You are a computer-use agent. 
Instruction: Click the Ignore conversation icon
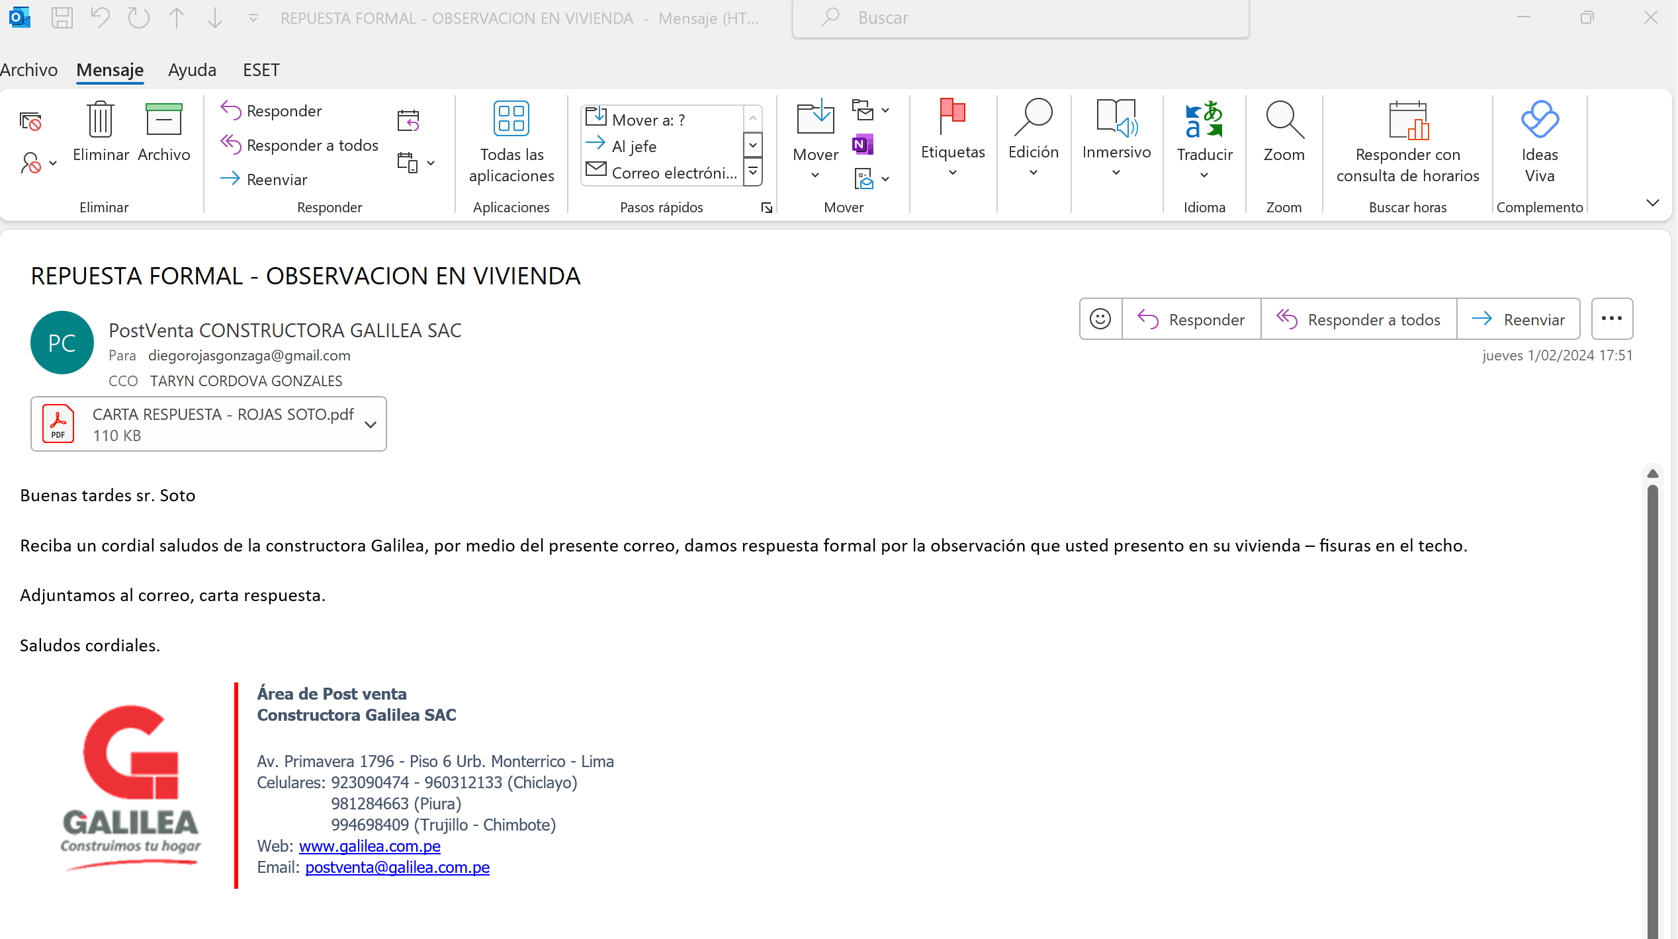pyautogui.click(x=30, y=122)
